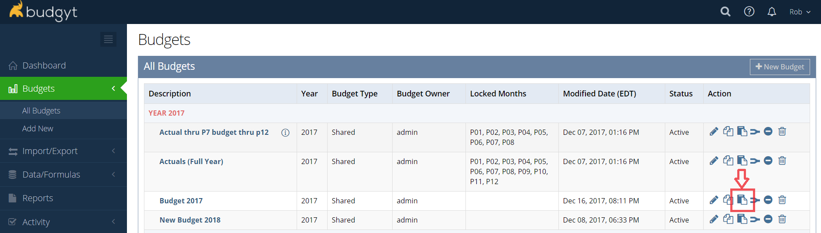This screenshot has width=821, height=233.
Task: Deactivate Actual thru P7 budget via minus icon
Action: point(768,131)
